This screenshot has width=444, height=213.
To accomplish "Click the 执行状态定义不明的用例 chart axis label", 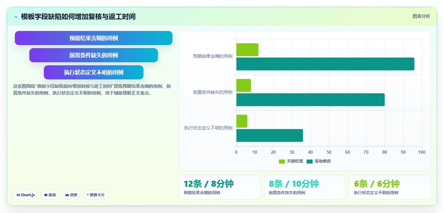I will 208,128.
